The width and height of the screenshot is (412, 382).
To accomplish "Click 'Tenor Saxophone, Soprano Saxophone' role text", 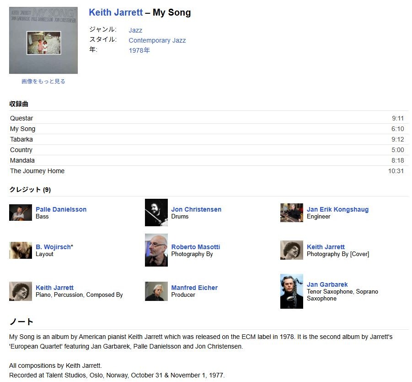I will coord(342,295).
